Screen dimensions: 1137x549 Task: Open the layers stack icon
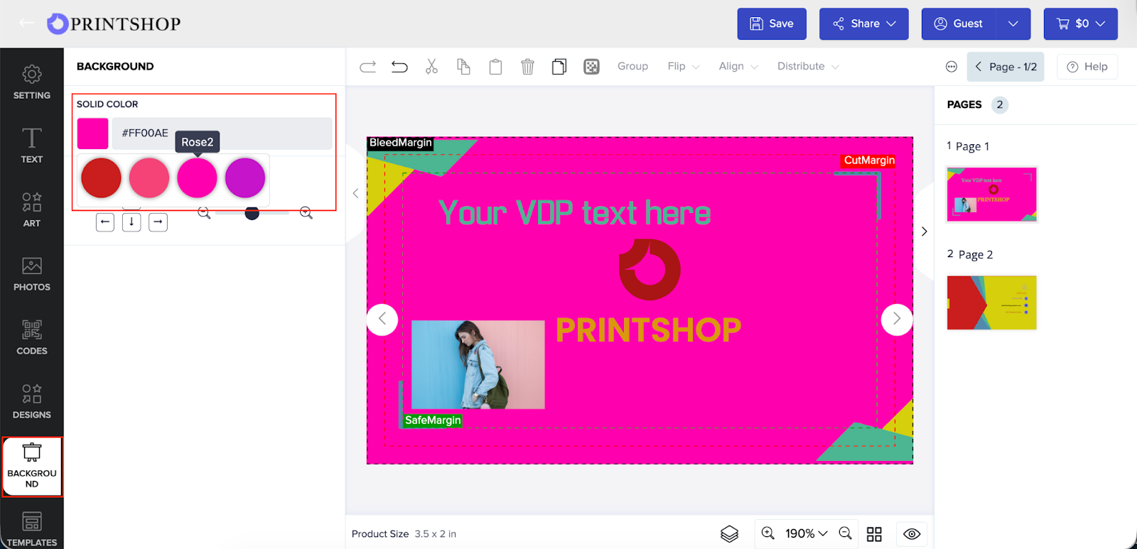click(729, 533)
